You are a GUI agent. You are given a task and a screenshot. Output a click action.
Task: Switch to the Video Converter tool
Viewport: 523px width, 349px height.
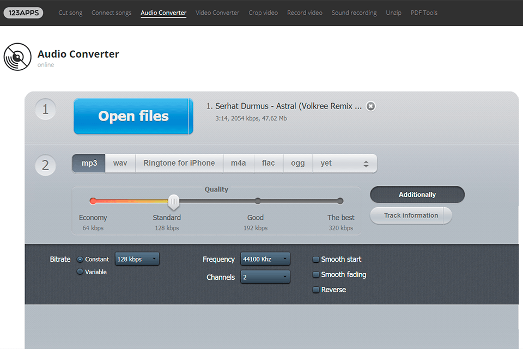pos(217,13)
